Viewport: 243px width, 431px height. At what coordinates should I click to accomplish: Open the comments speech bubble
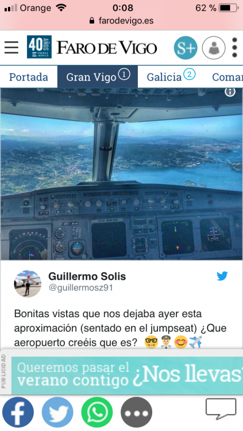[221, 409]
